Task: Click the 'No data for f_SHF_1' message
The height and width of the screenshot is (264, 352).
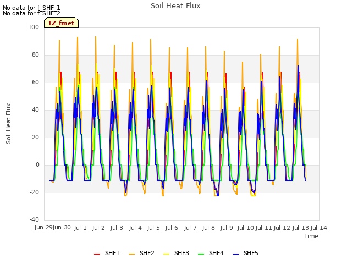Action: coord(31,8)
